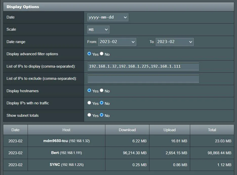
Task: Click download value 0.25 MB
Action: pyautogui.click(x=139, y=165)
